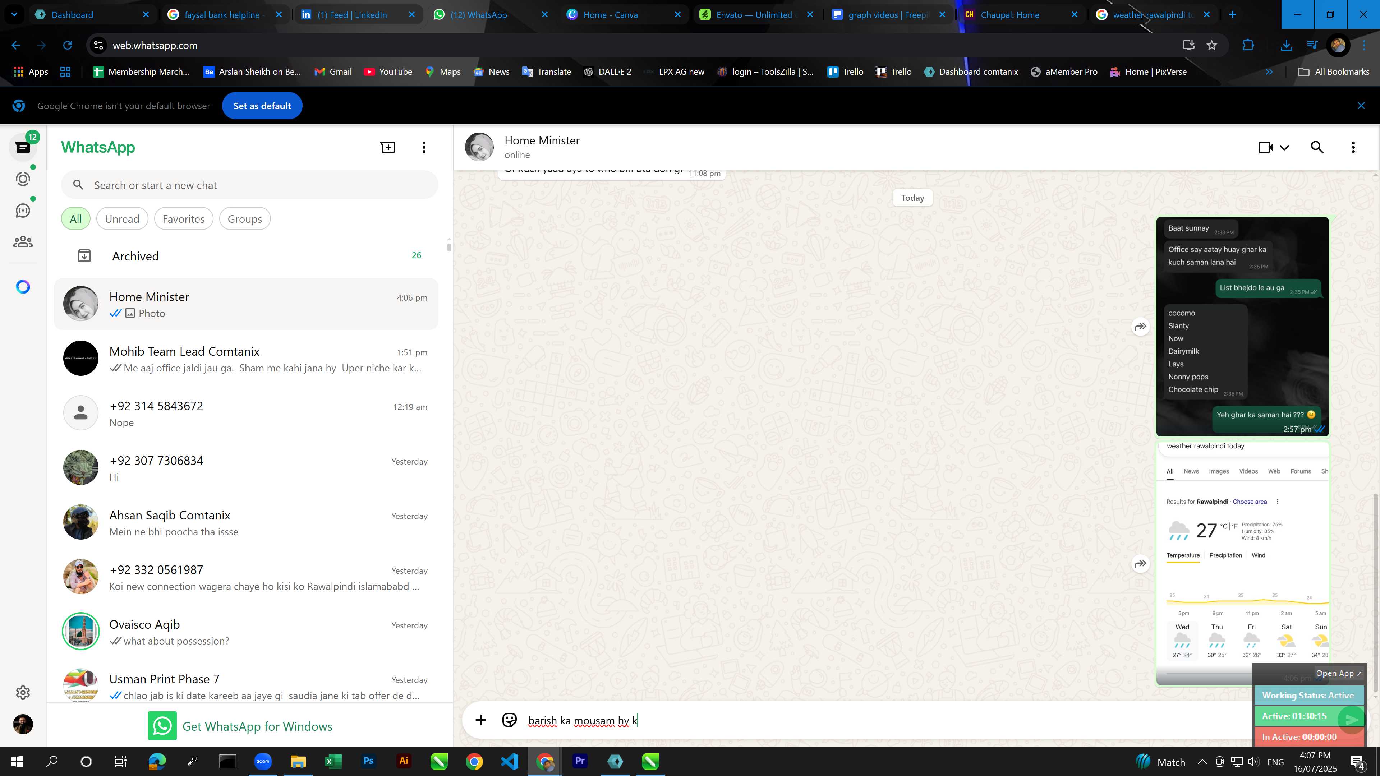The height and width of the screenshot is (776, 1380).
Task: Open the Chats icon with 12 badge
Action: click(x=23, y=147)
